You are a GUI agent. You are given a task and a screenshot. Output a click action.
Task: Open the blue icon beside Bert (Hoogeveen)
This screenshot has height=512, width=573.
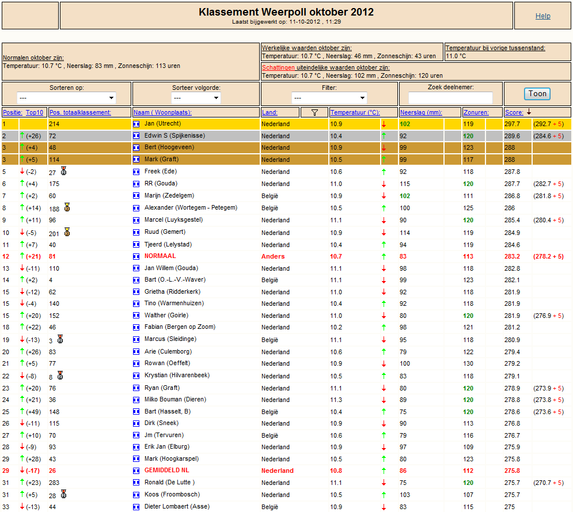[136, 147]
